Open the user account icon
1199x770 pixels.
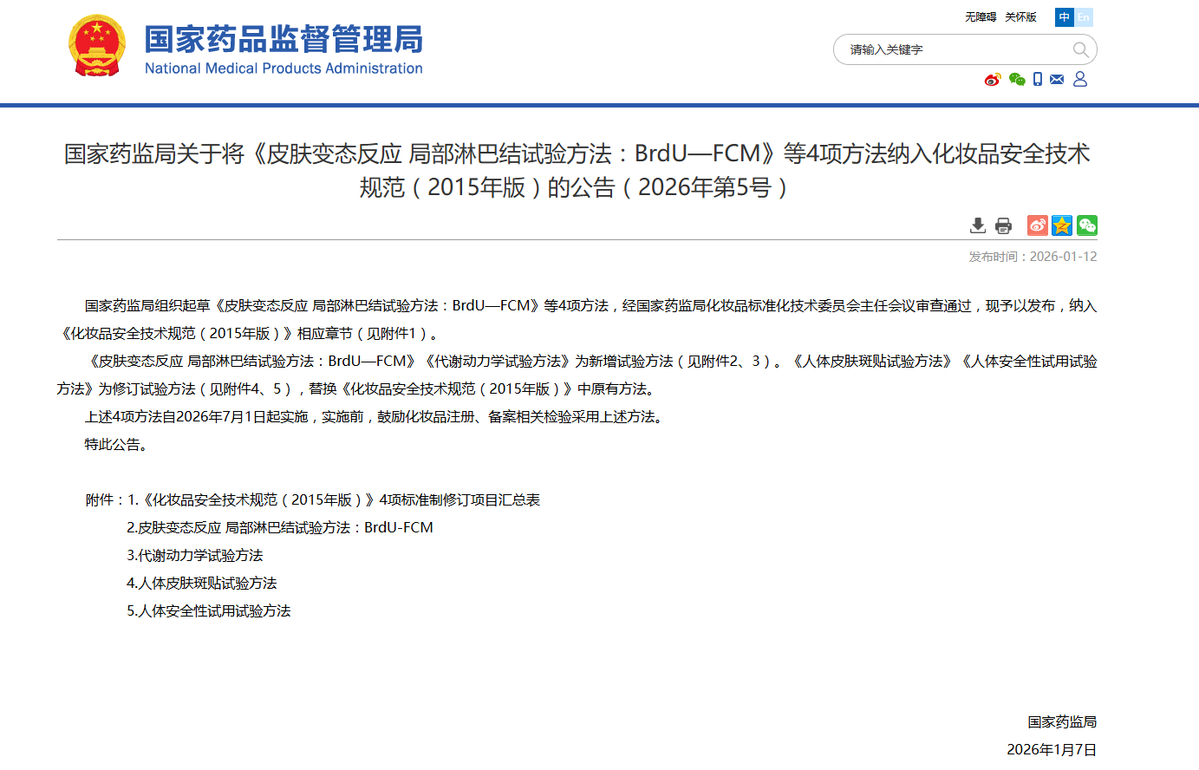click(1080, 79)
